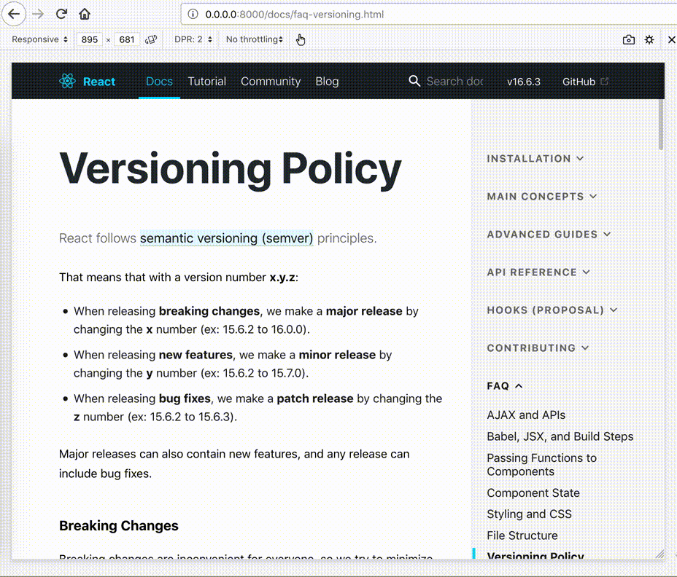
Task: Open the browser home page icon
Action: coord(85,15)
